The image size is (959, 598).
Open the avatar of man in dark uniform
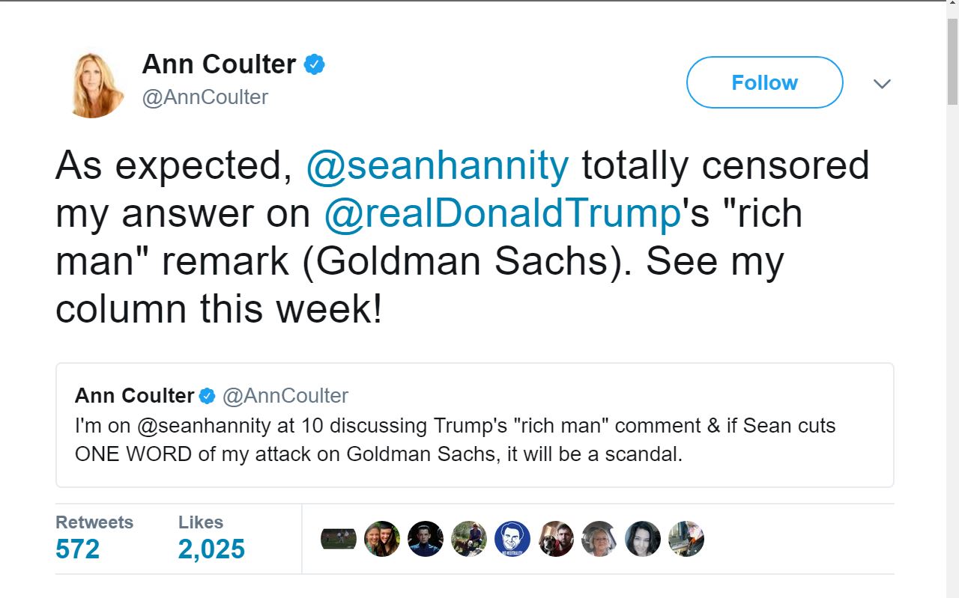(426, 539)
